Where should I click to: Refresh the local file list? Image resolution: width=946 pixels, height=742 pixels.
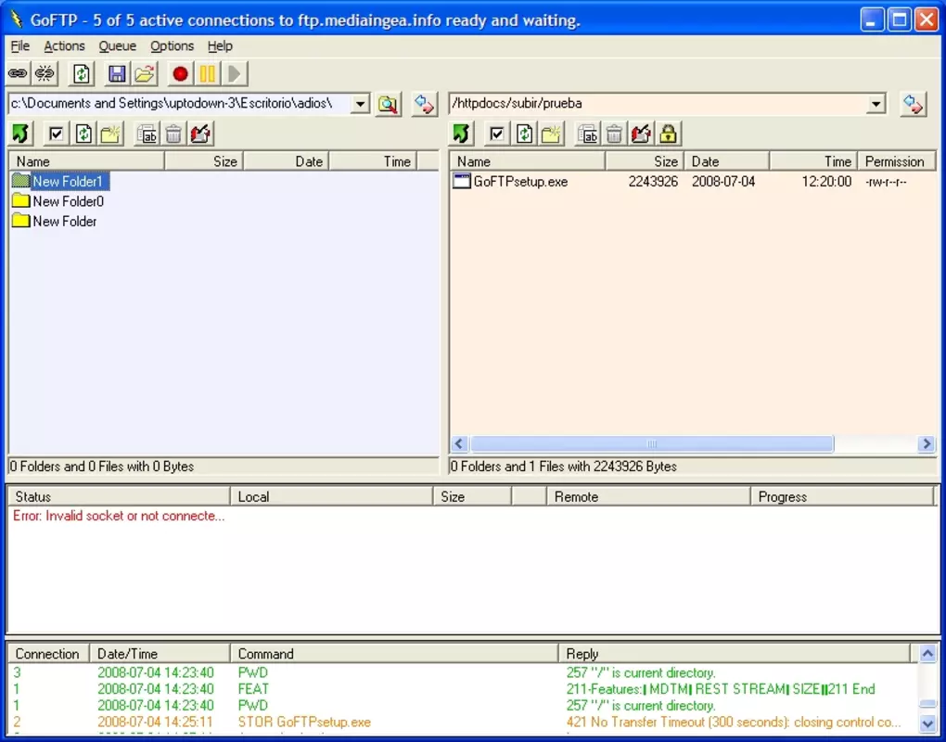(x=83, y=134)
